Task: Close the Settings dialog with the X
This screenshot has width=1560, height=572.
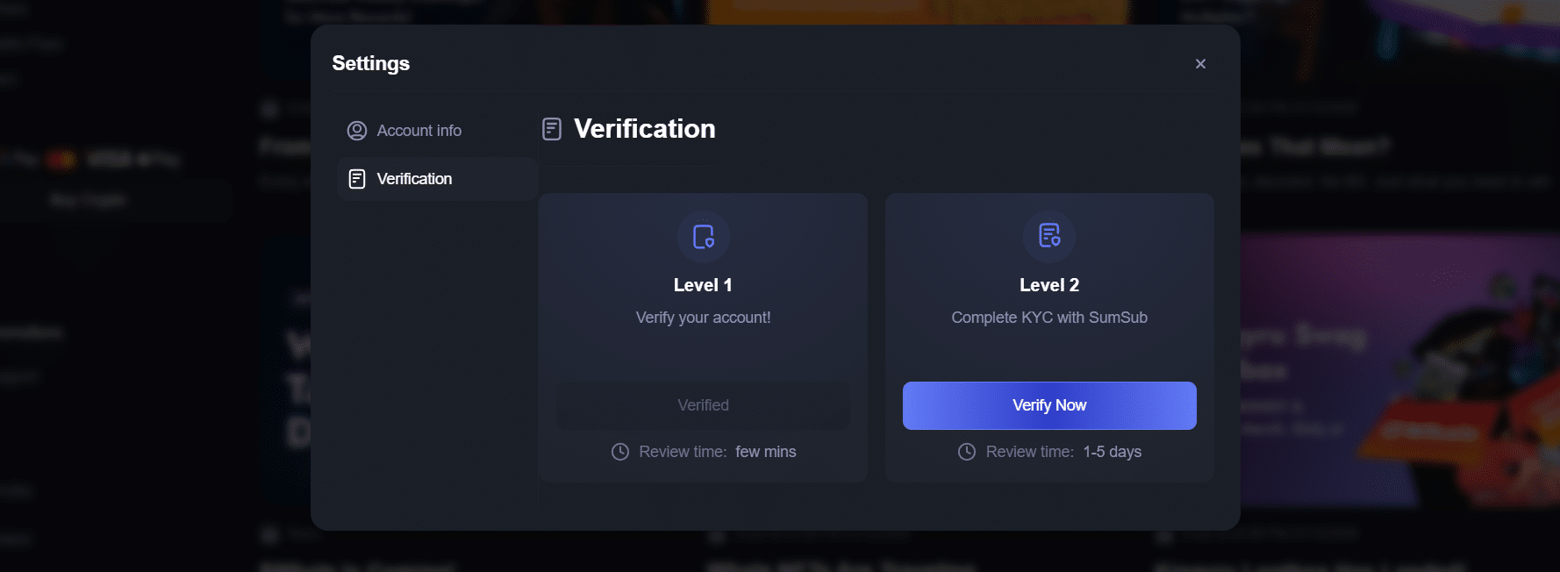Action: tap(1200, 64)
